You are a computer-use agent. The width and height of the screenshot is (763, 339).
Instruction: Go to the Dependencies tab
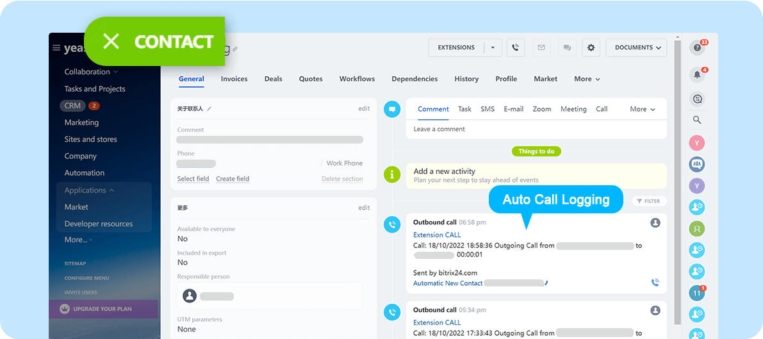[x=414, y=79]
